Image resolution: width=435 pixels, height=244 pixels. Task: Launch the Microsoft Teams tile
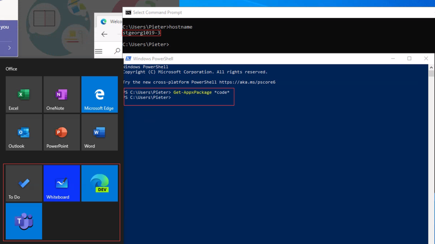pyautogui.click(x=24, y=221)
